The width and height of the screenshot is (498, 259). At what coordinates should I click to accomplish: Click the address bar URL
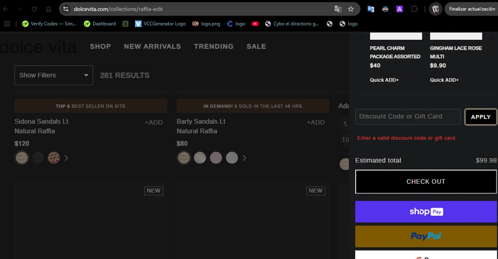click(118, 9)
